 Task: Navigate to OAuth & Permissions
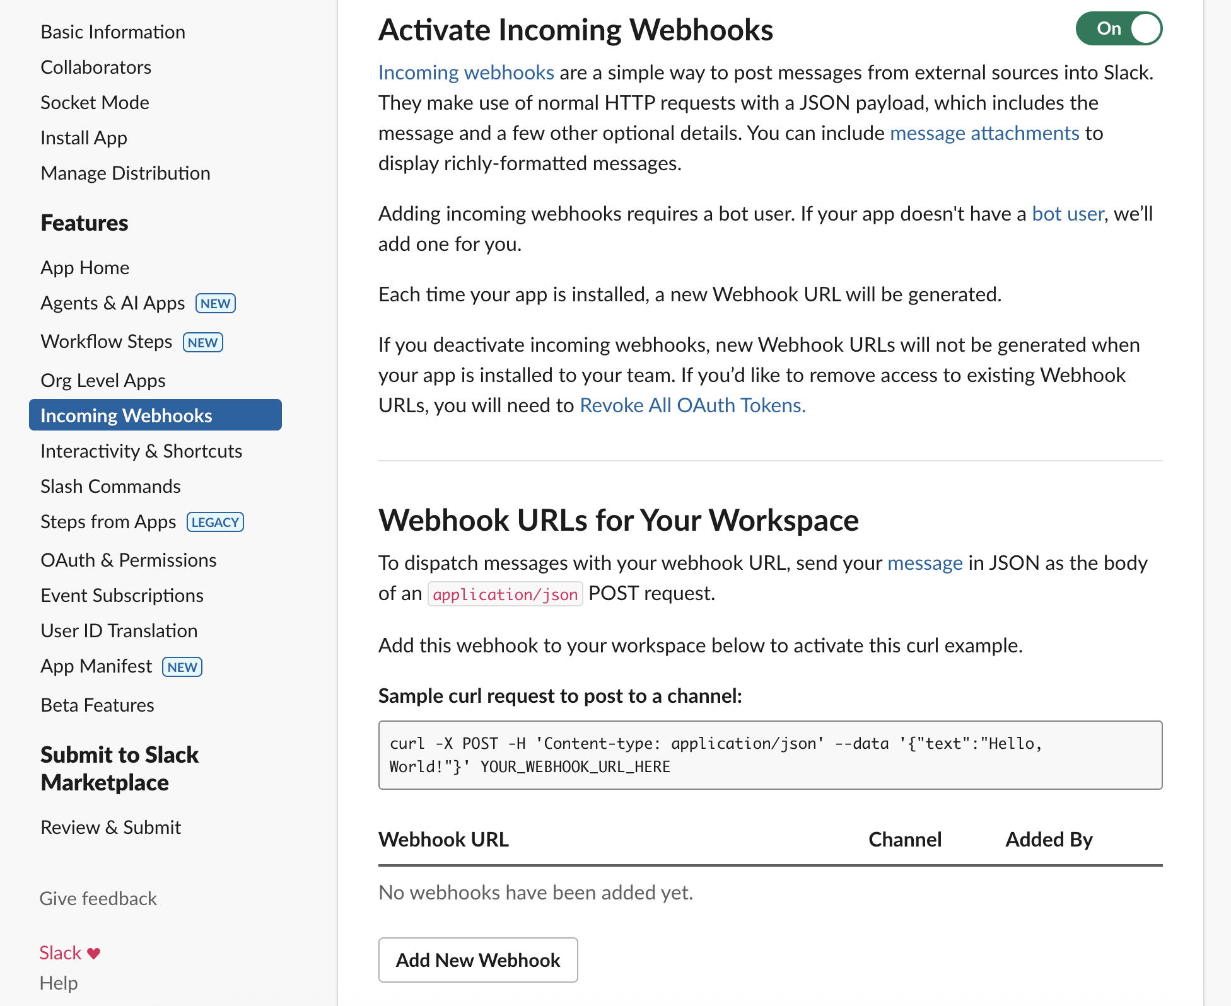(128, 560)
